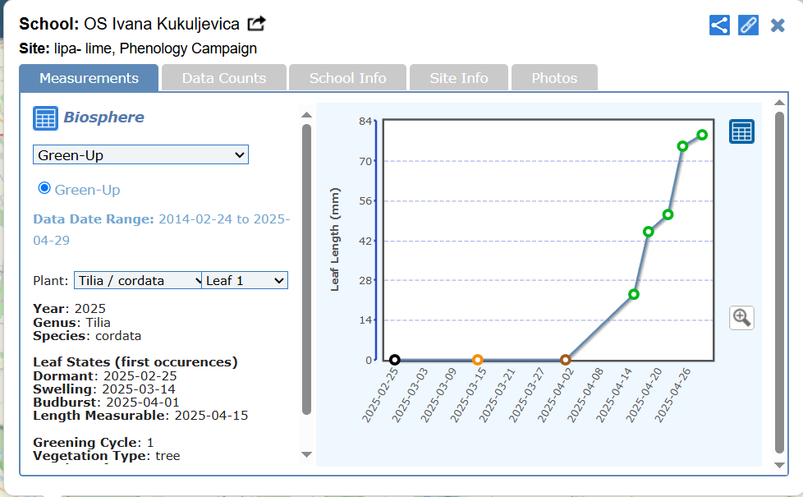Viewport: 803px width, 497px height.
Task: Click the share icon in header
Action: click(x=719, y=25)
